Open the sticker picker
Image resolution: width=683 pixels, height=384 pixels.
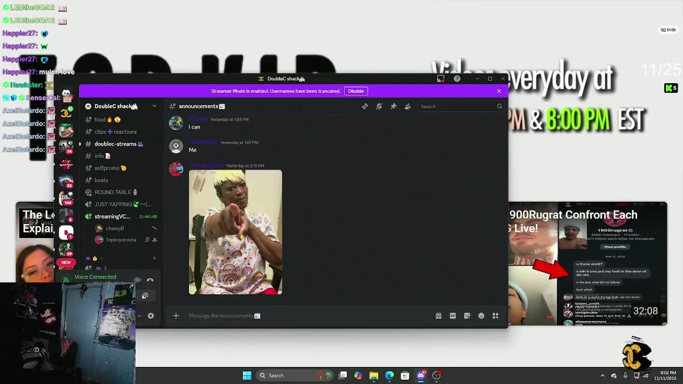pyautogui.click(x=467, y=316)
